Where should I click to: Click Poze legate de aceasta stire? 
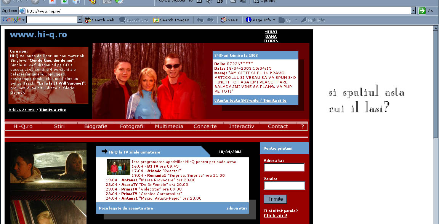(x=126, y=208)
